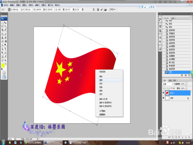Open the History panel options menu

[x=191, y=19]
